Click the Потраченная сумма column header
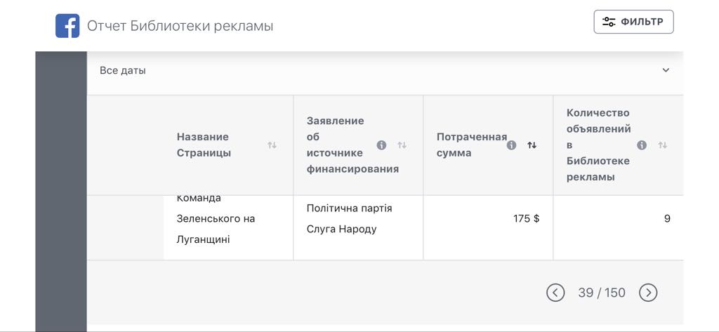Screen dimensions: 719x332 471,145
